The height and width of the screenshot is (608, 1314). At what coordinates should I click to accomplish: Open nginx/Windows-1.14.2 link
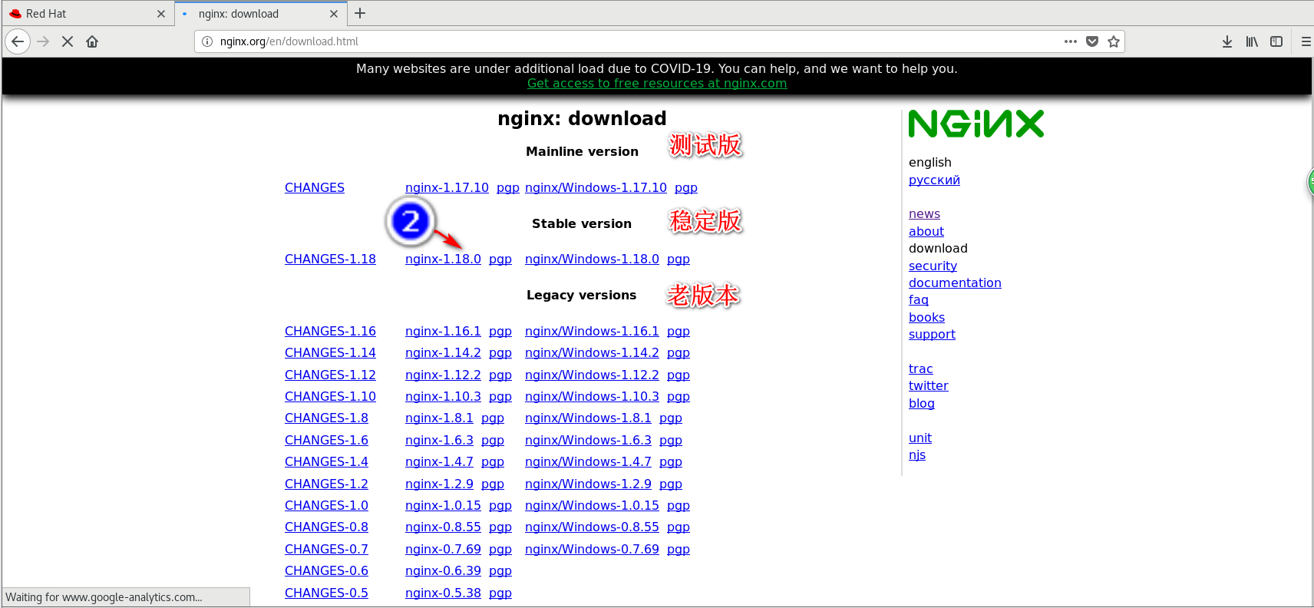592,352
